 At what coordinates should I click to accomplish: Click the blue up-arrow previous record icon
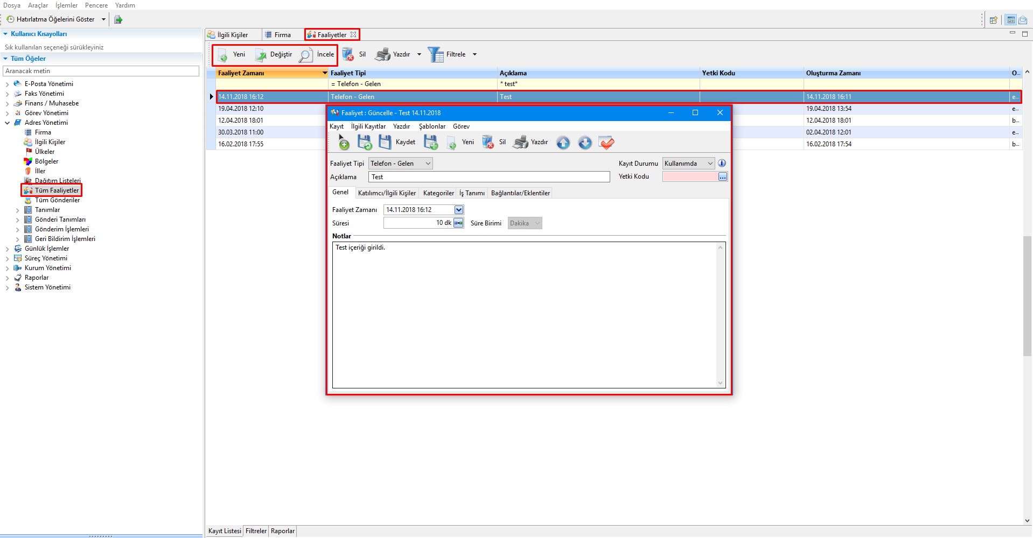tap(563, 143)
